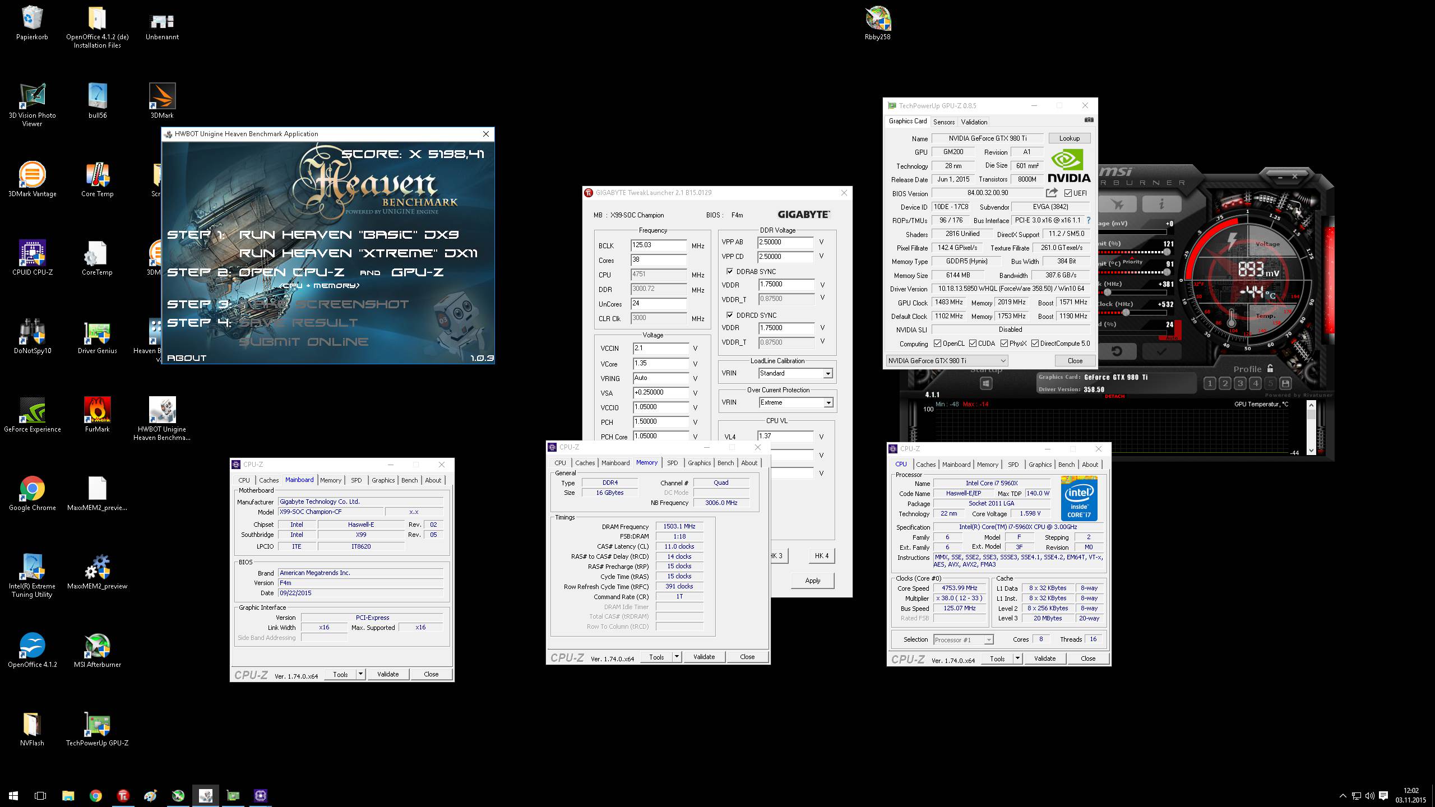Open Bench tab in CPU-Z CPU window

click(1066, 465)
